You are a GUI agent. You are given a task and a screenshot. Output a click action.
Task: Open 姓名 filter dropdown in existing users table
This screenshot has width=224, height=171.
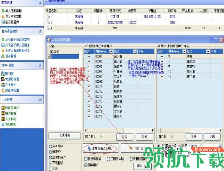click(135, 52)
